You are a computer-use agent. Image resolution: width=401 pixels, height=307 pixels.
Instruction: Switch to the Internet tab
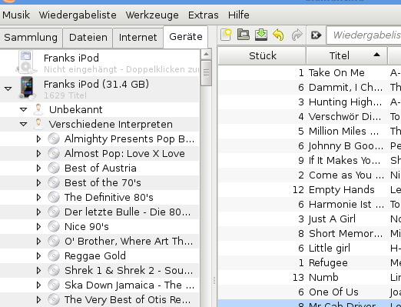138,38
